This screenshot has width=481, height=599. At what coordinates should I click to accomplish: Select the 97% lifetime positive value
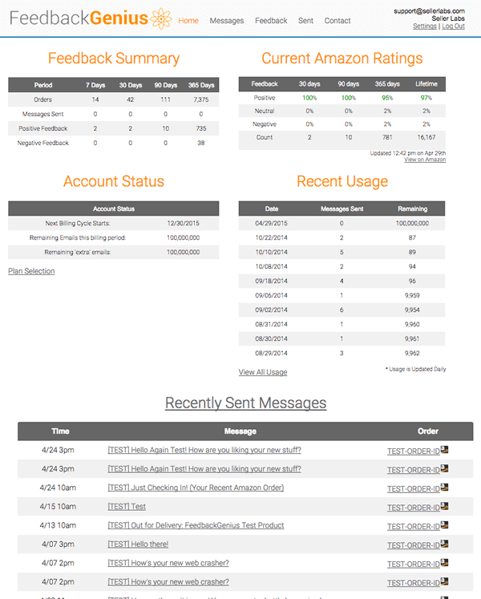(x=426, y=98)
